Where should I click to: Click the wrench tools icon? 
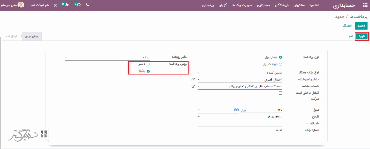pyautogui.click(x=55, y=5)
